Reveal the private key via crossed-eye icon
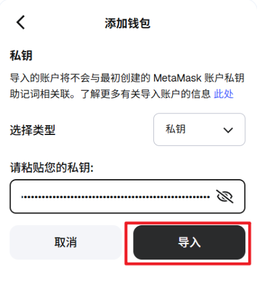The height and width of the screenshot is (308, 268). point(224,196)
